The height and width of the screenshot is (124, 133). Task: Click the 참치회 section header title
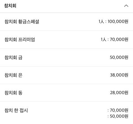click(10, 6)
